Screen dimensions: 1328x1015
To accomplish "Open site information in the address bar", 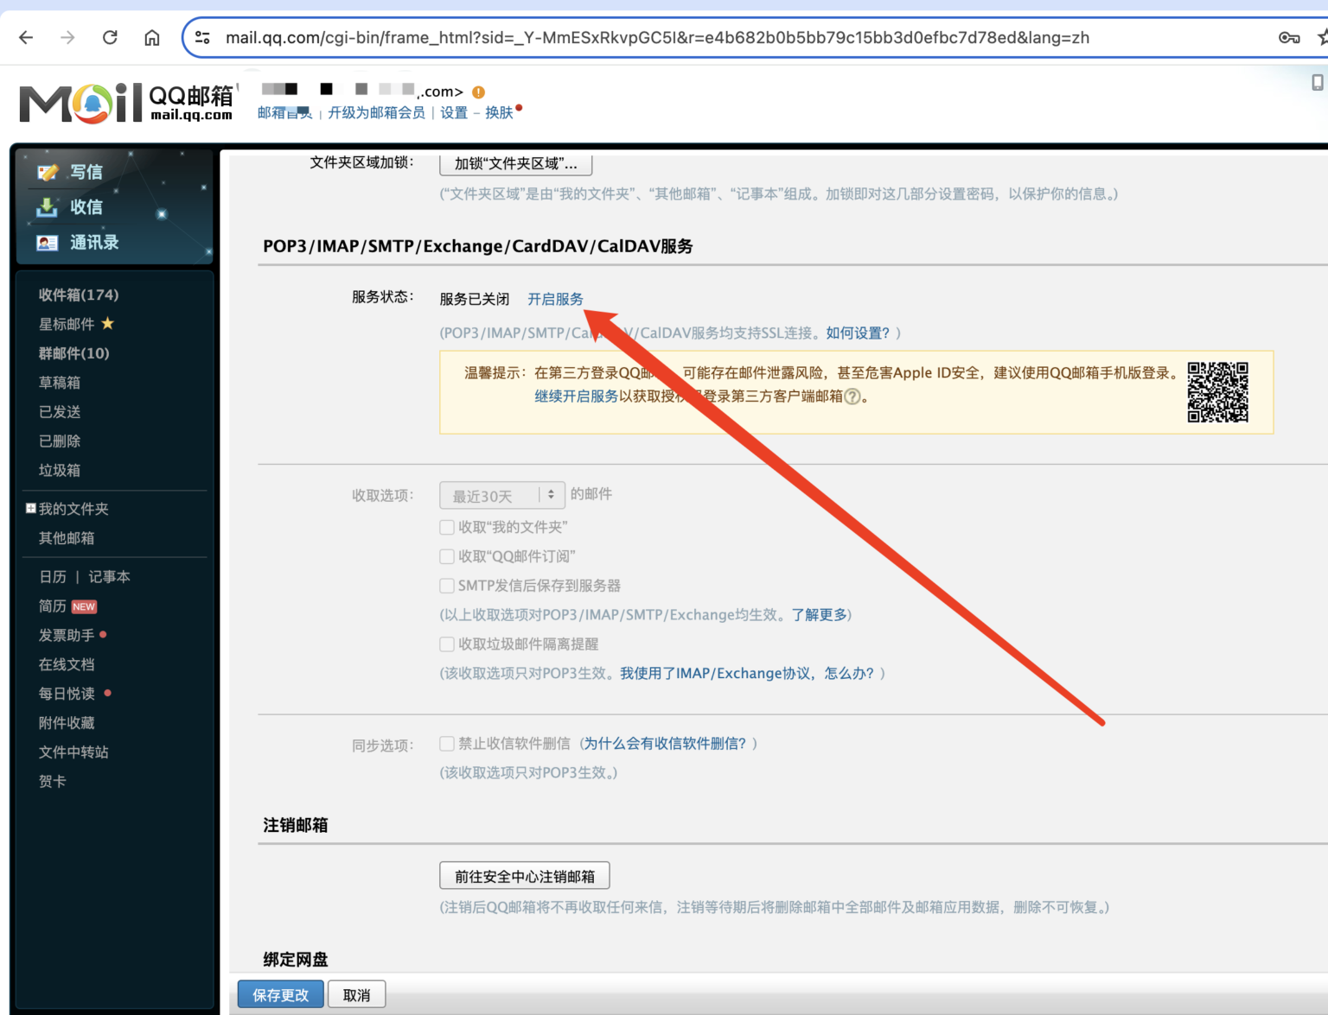I will point(201,37).
